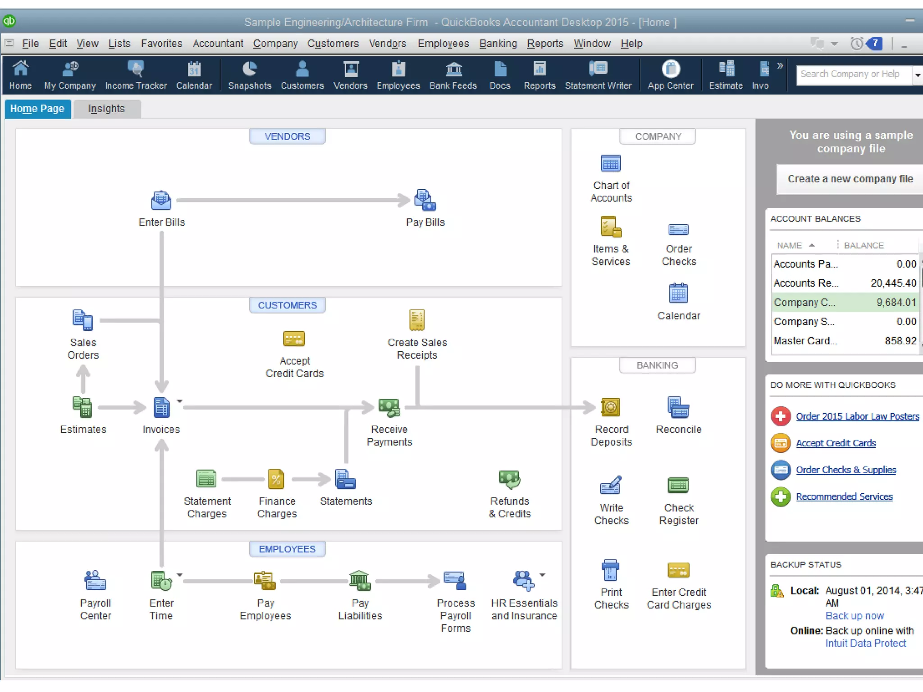This screenshot has height=692, width=923.
Task: Click the reminders alarm clock icon
Action: pyautogui.click(x=856, y=44)
